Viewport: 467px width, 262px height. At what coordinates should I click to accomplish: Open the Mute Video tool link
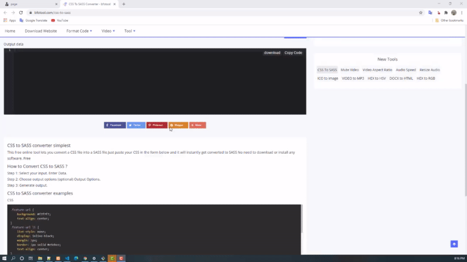pos(350,70)
